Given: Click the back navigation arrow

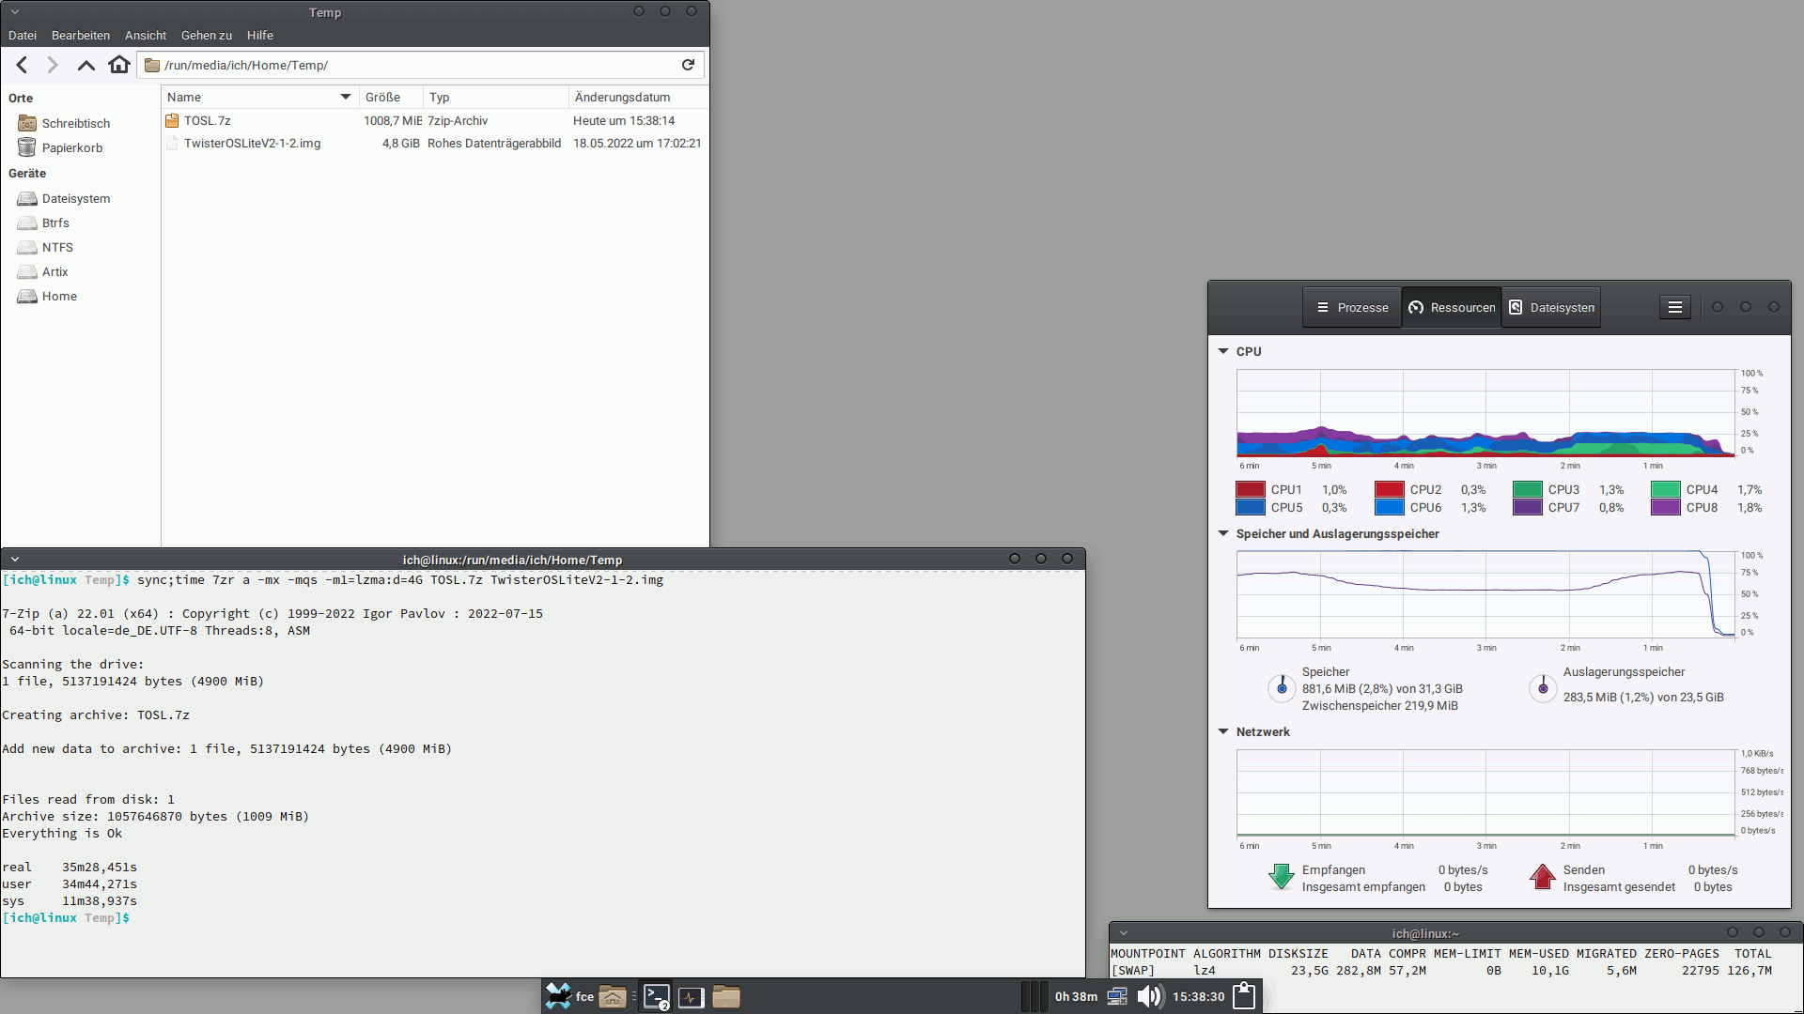Looking at the screenshot, I should [22, 65].
